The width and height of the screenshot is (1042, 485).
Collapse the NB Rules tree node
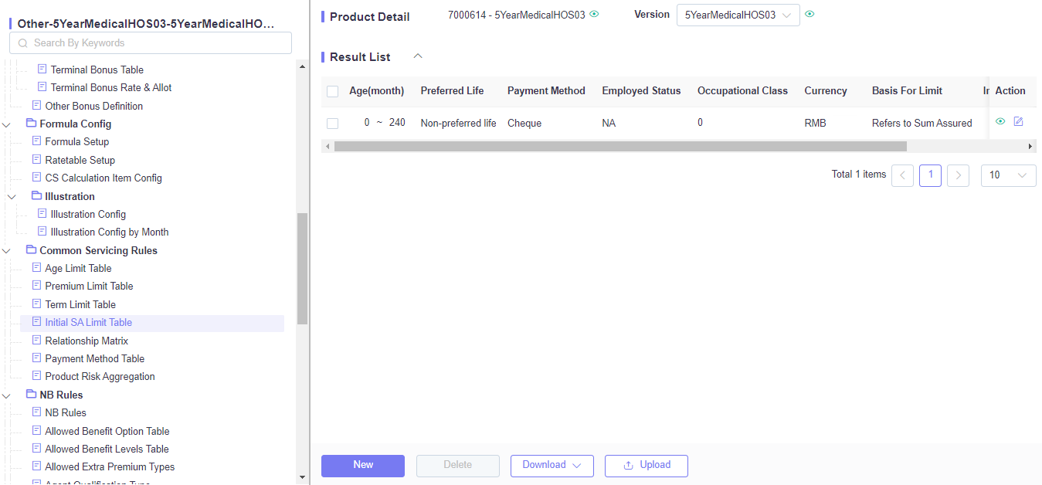[x=7, y=395]
